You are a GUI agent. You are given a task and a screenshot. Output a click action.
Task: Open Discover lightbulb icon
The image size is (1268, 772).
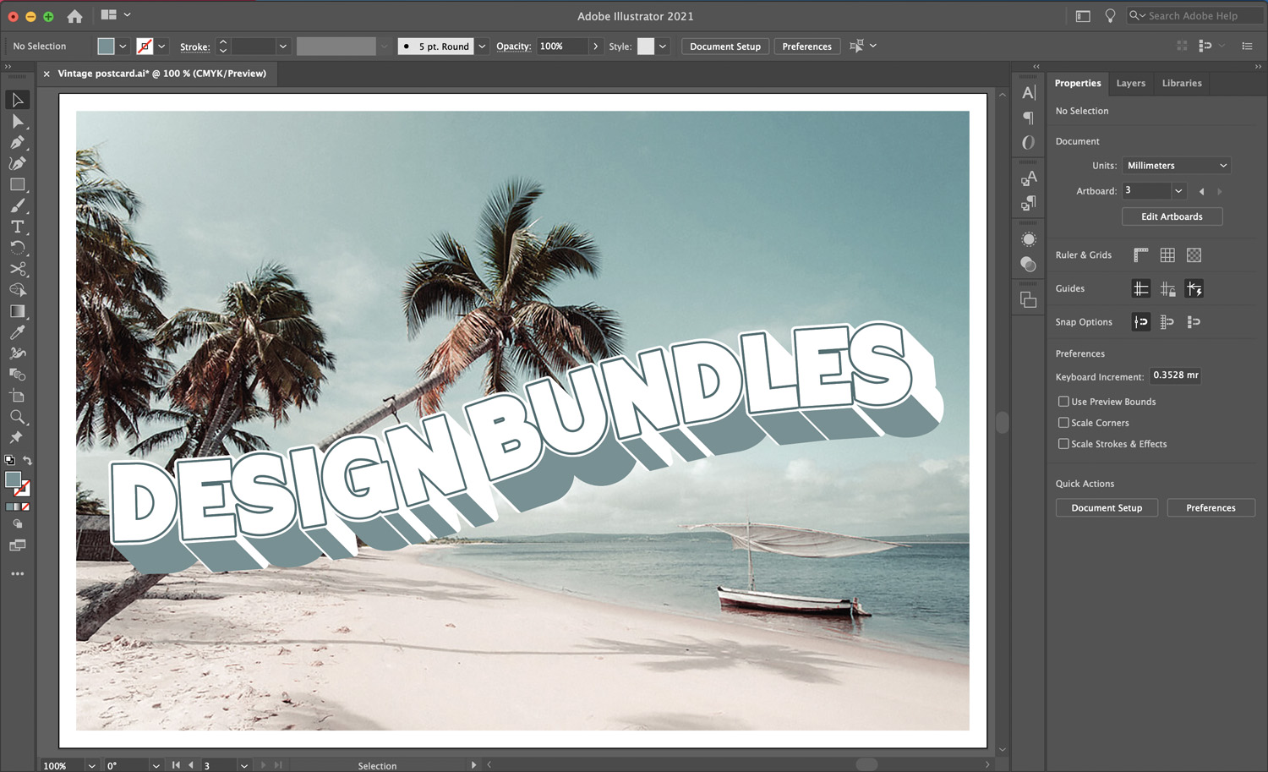[1110, 16]
